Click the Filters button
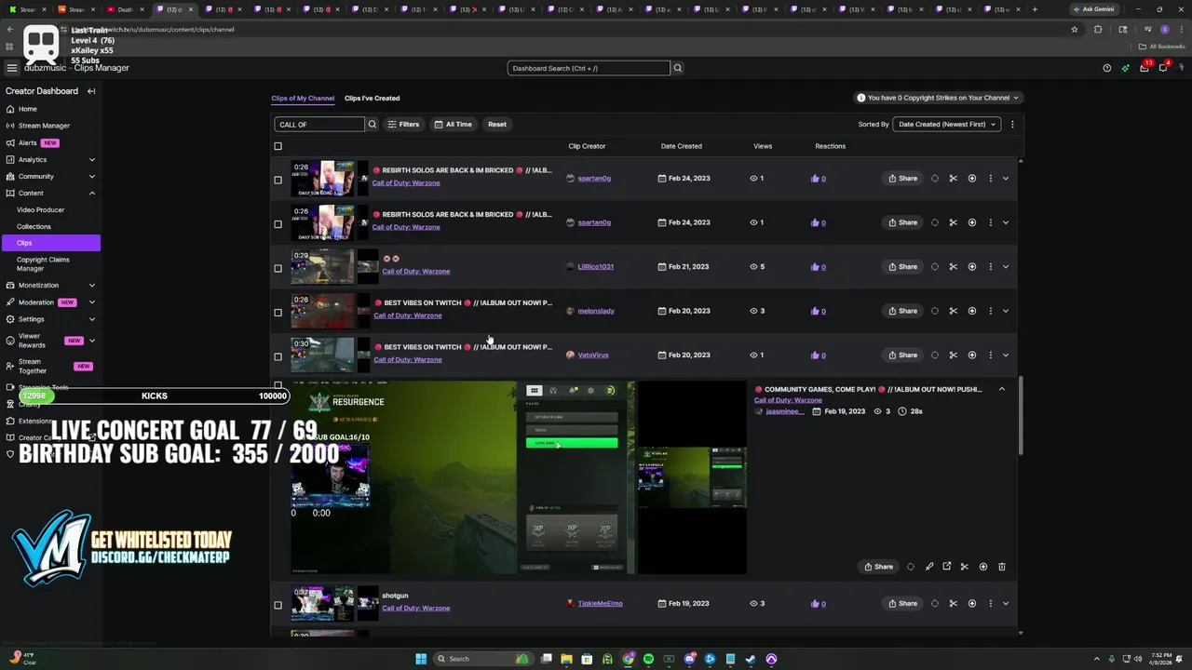1192x670 pixels. pos(403,124)
